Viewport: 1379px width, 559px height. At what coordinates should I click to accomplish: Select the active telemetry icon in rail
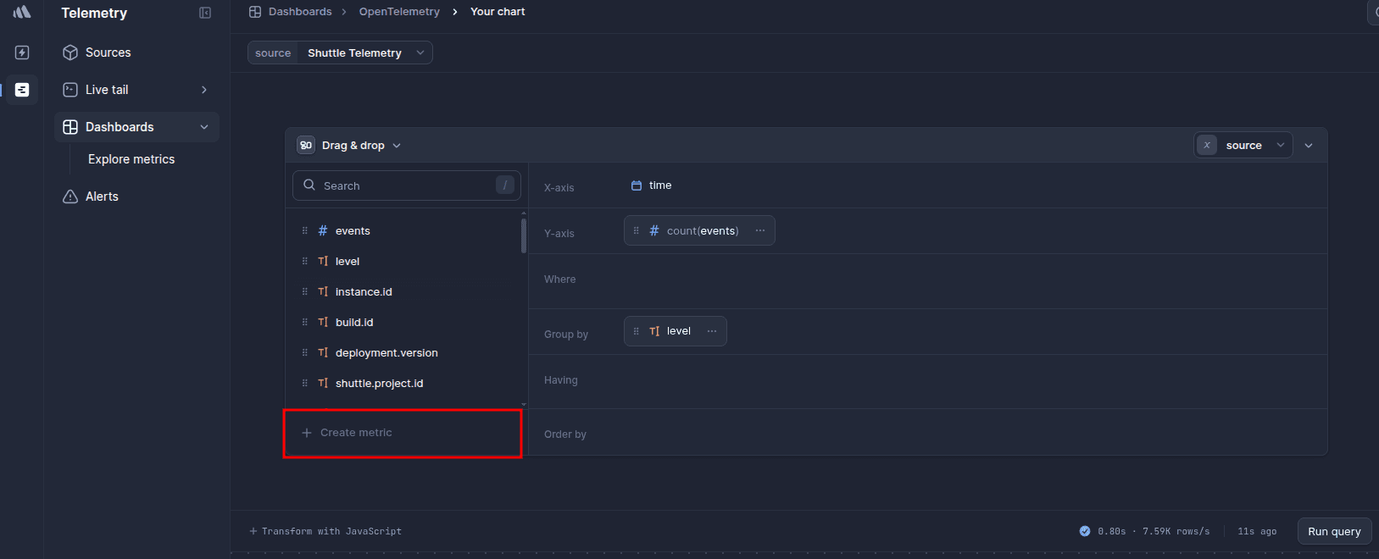click(x=22, y=90)
